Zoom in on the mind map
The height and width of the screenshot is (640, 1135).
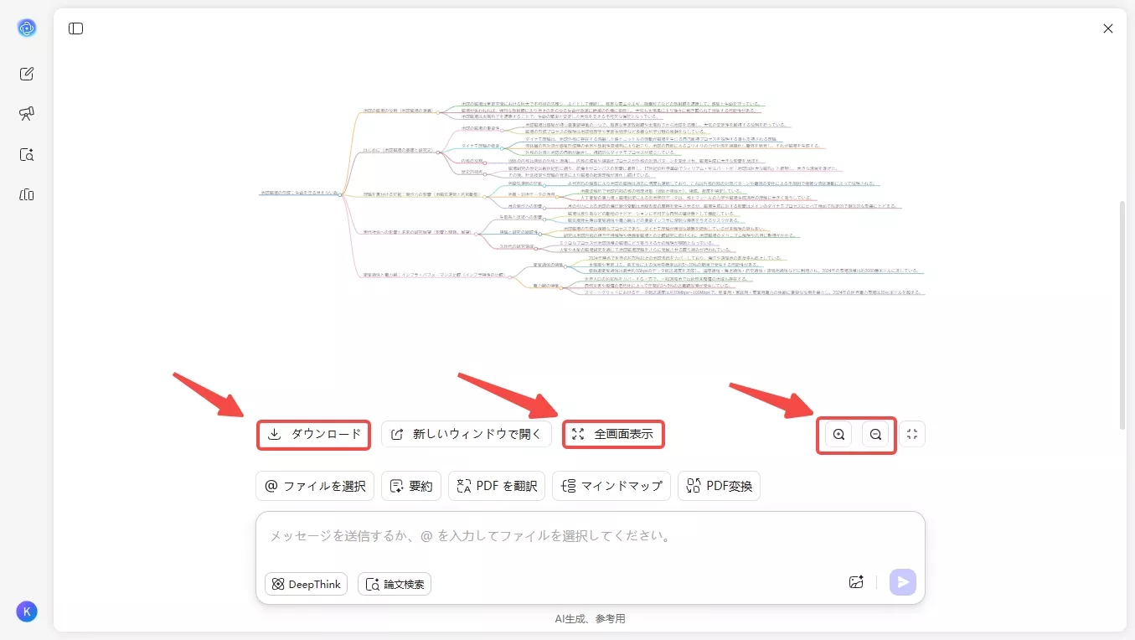click(837, 434)
